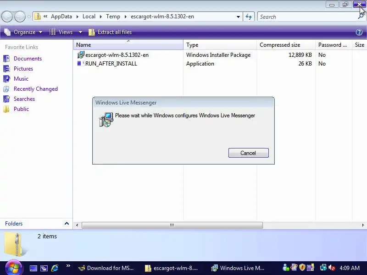
Task: Click the Security shield tray icon
Action: click(x=302, y=267)
